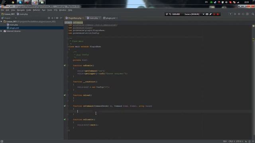Screen dimensions: 255x143
Task: Click the collapse all icon in Project panel
Action: click(x=52, y=18)
